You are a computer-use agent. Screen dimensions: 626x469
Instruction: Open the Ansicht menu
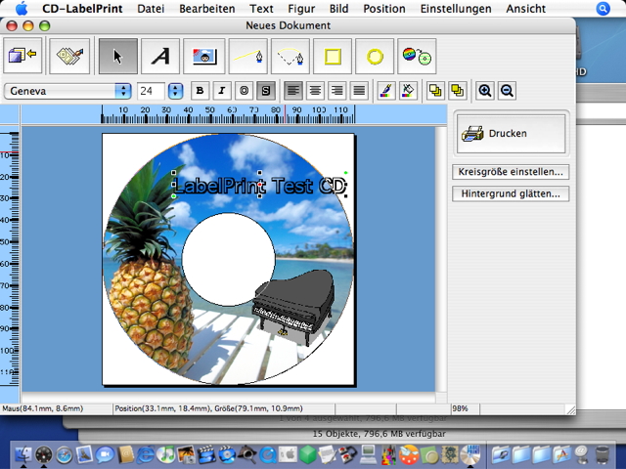click(x=526, y=9)
